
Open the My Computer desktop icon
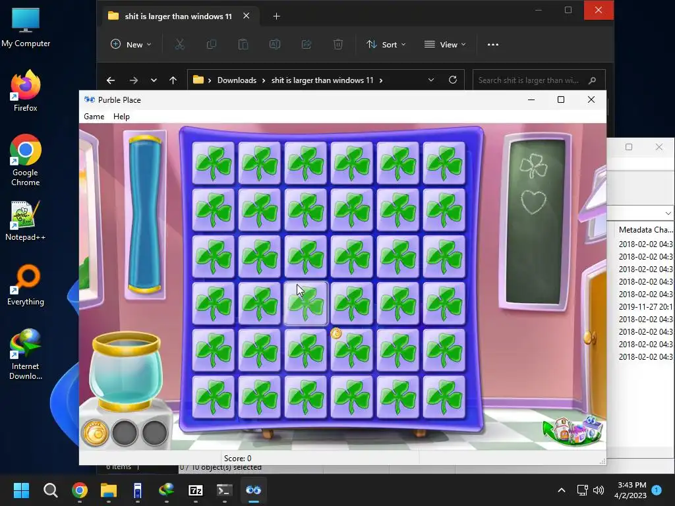[26, 27]
